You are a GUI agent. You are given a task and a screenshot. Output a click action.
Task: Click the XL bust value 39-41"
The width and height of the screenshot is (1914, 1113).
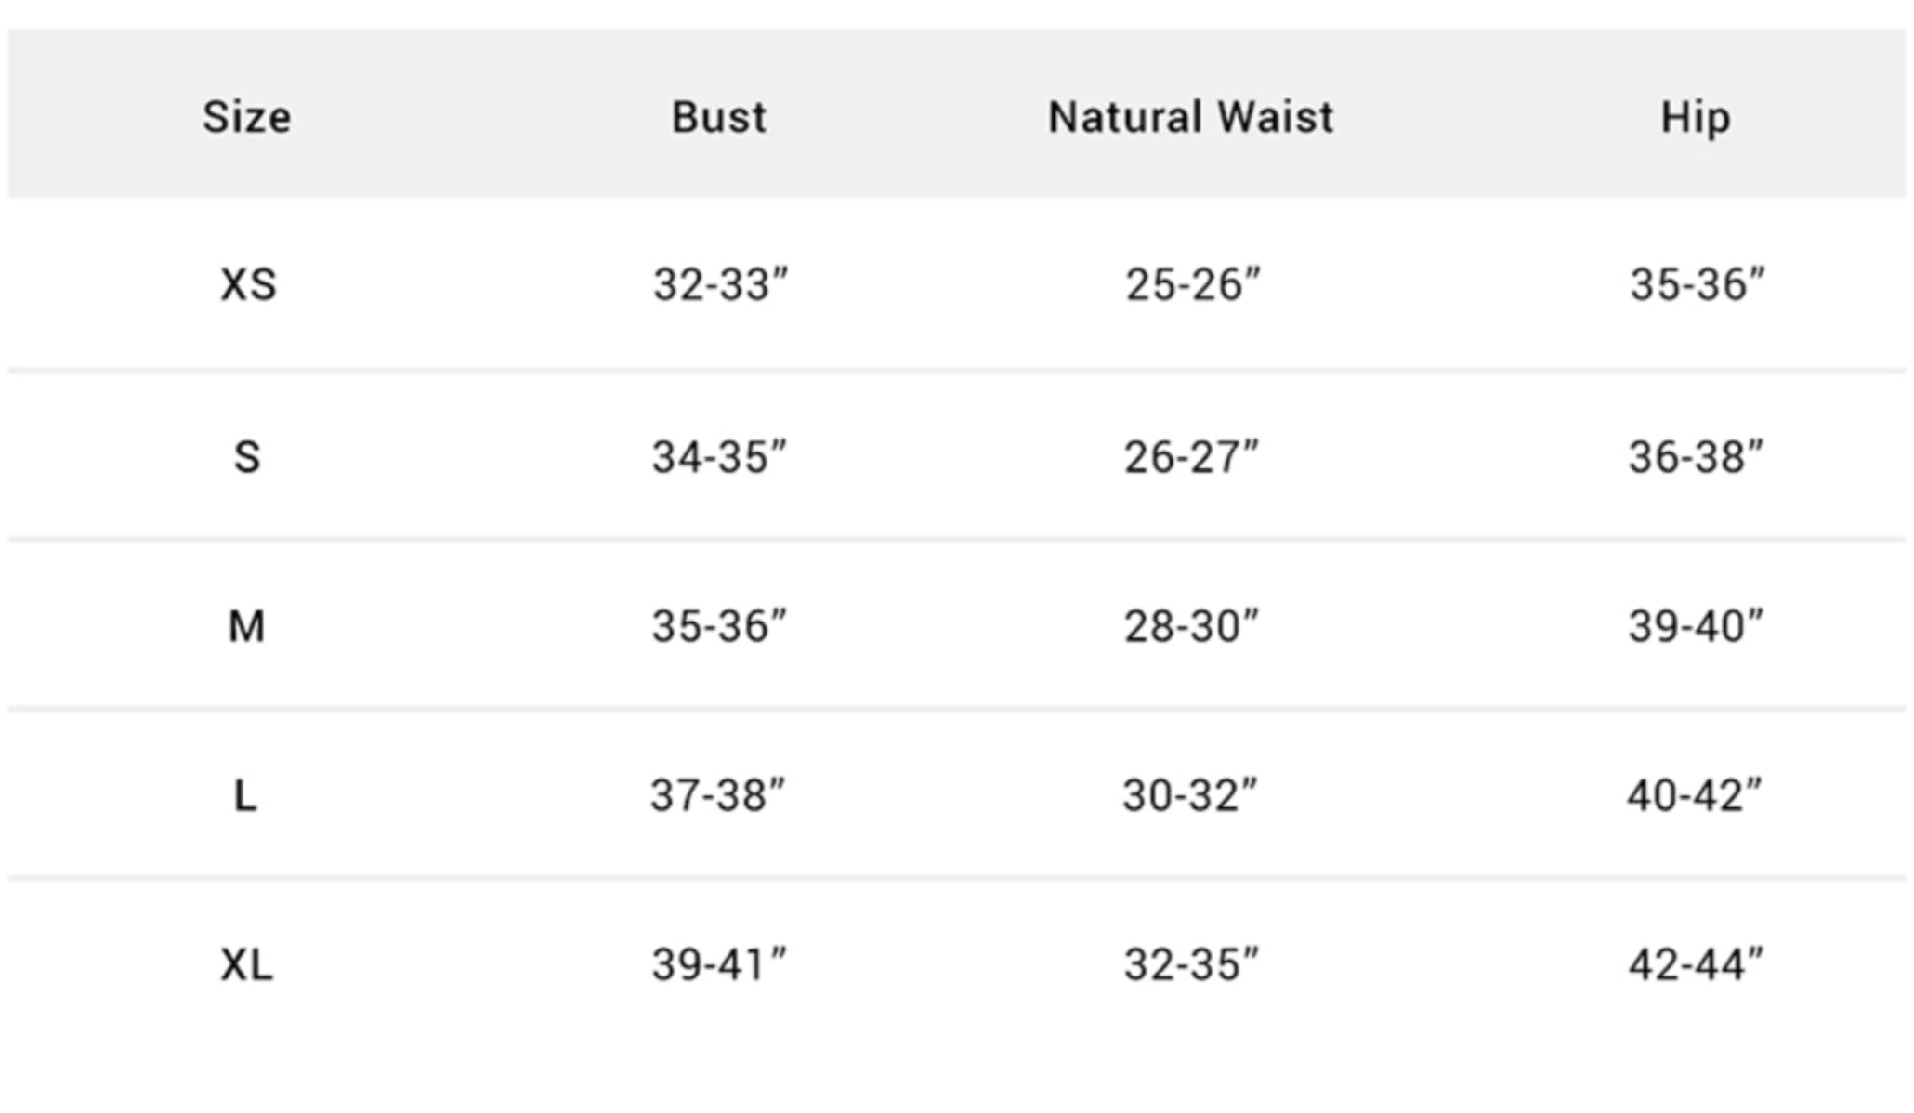719,965
